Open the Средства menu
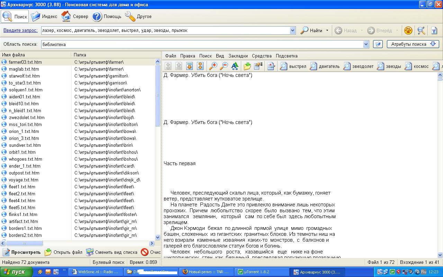The width and height of the screenshot is (443, 277). point(262,56)
